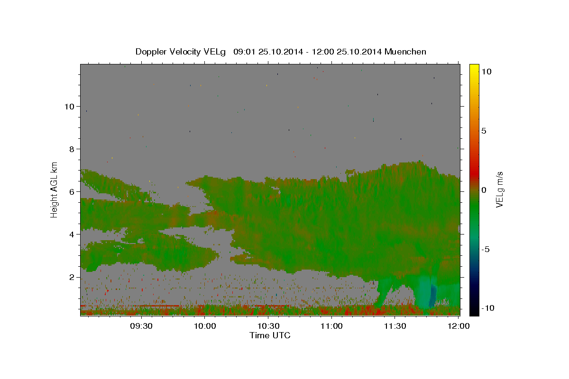Click the height axis label 8
The width and height of the screenshot is (569, 379).
(x=72, y=149)
